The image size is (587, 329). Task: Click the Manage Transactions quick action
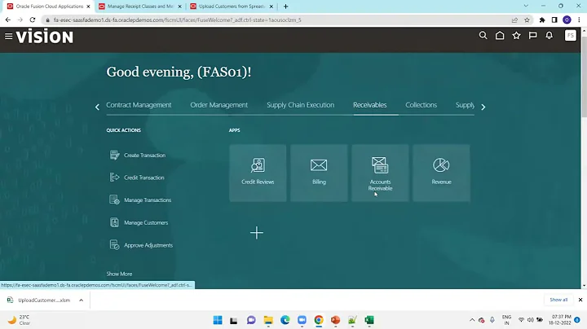140,200
